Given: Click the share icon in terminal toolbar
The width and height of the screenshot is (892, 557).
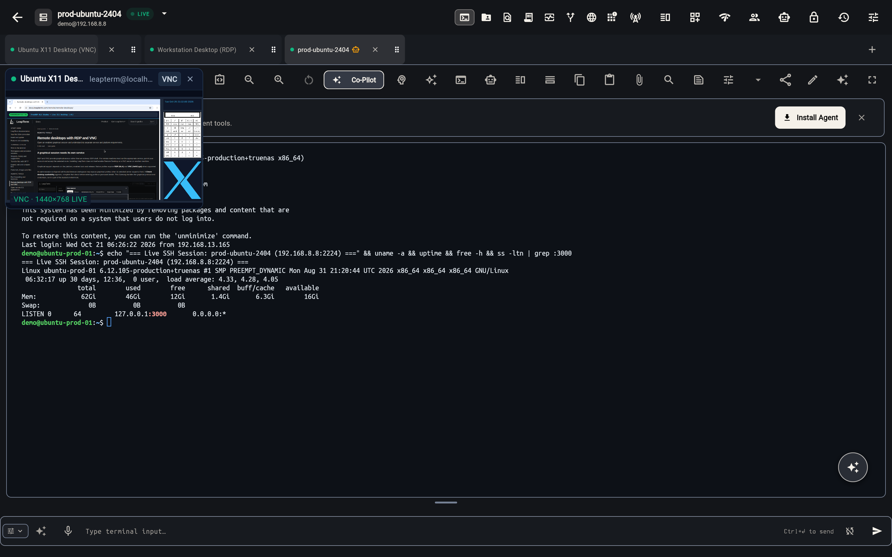Looking at the screenshot, I should coord(785,80).
